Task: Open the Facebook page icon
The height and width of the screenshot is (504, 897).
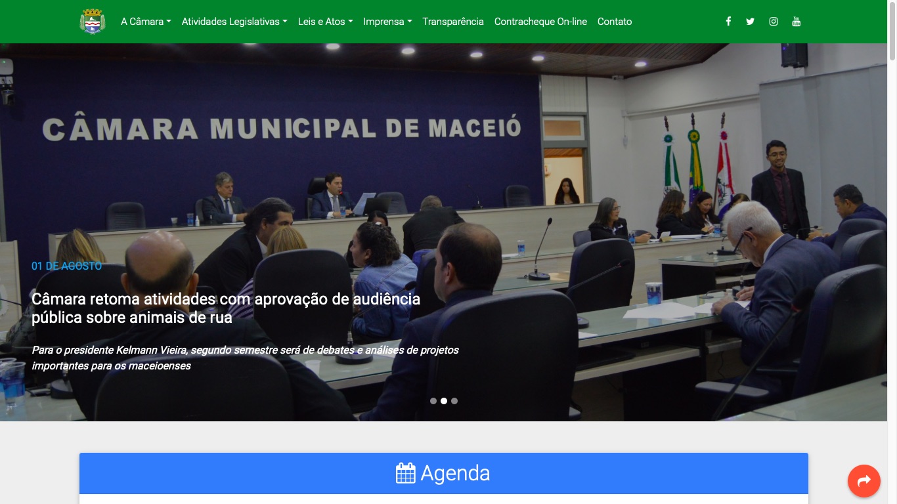Action: coord(728,22)
